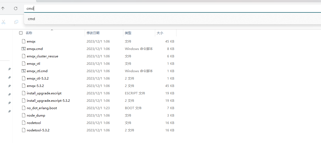Screen dimensions: 321x143
Task: Click Windows 命令脚本 type of emqx_ctl.cmd
Action: coord(139,71)
